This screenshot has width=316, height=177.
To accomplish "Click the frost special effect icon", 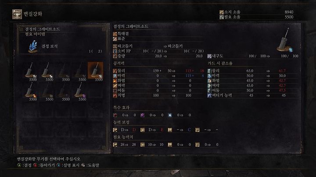I will pyautogui.click(x=170, y=115).
